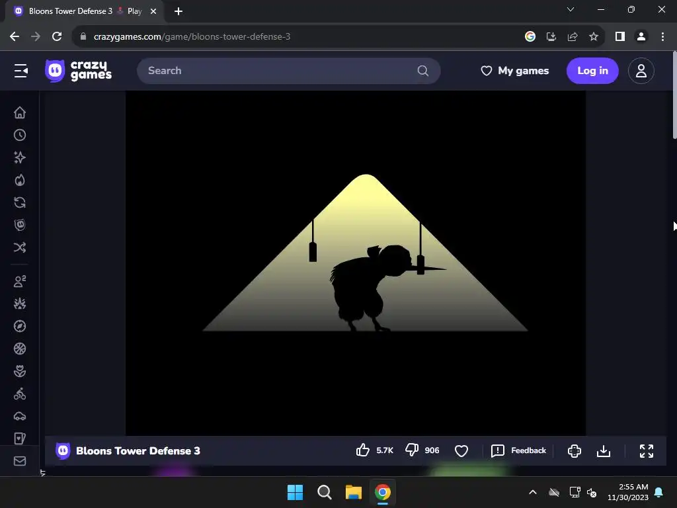Click the address bar URL

pyautogui.click(x=192, y=37)
